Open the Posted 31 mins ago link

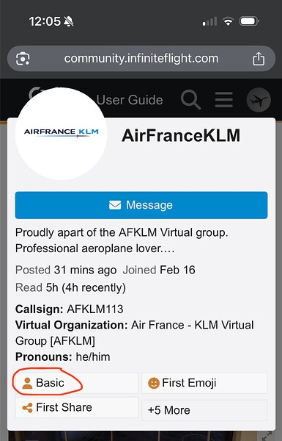[66, 270]
